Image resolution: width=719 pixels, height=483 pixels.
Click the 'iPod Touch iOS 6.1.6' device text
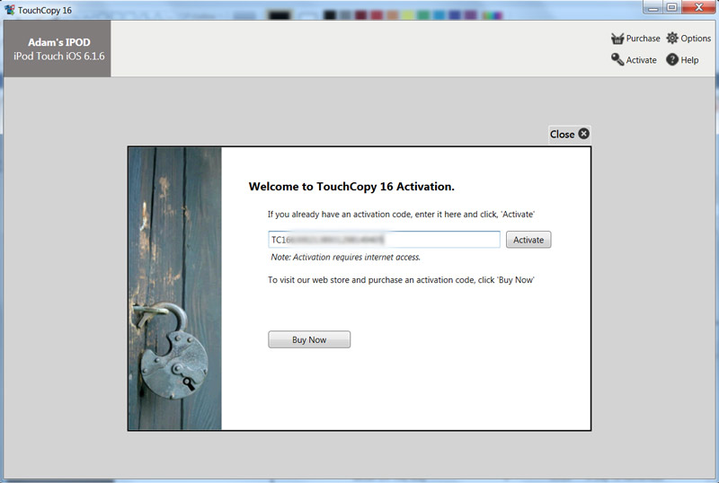[59, 57]
